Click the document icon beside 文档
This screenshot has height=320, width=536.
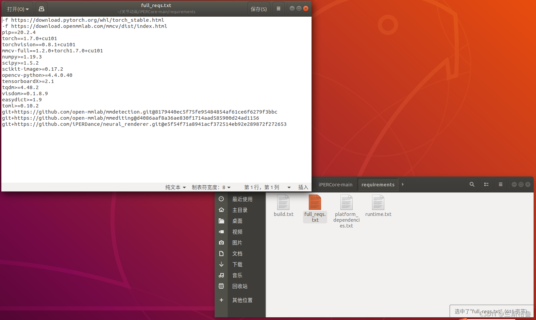221,253
